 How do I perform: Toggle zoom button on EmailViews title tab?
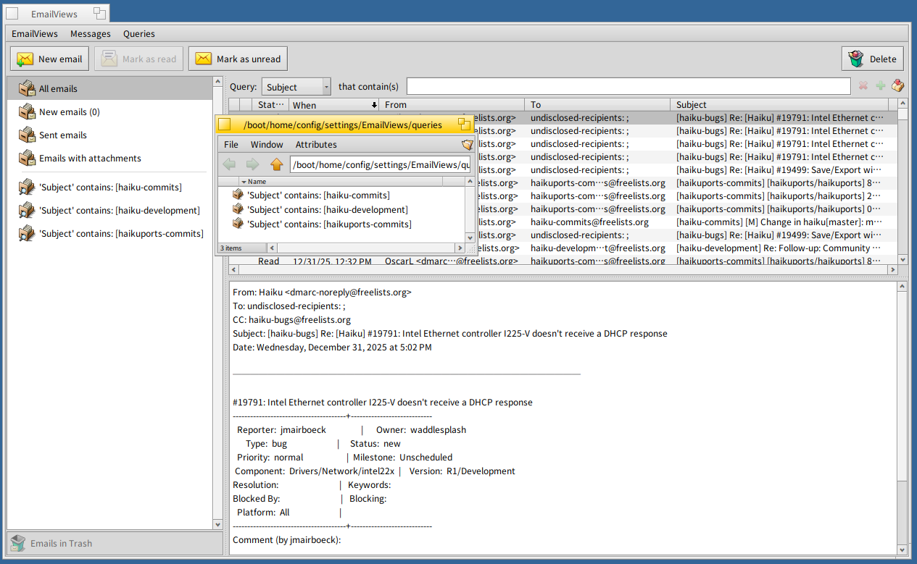99,14
